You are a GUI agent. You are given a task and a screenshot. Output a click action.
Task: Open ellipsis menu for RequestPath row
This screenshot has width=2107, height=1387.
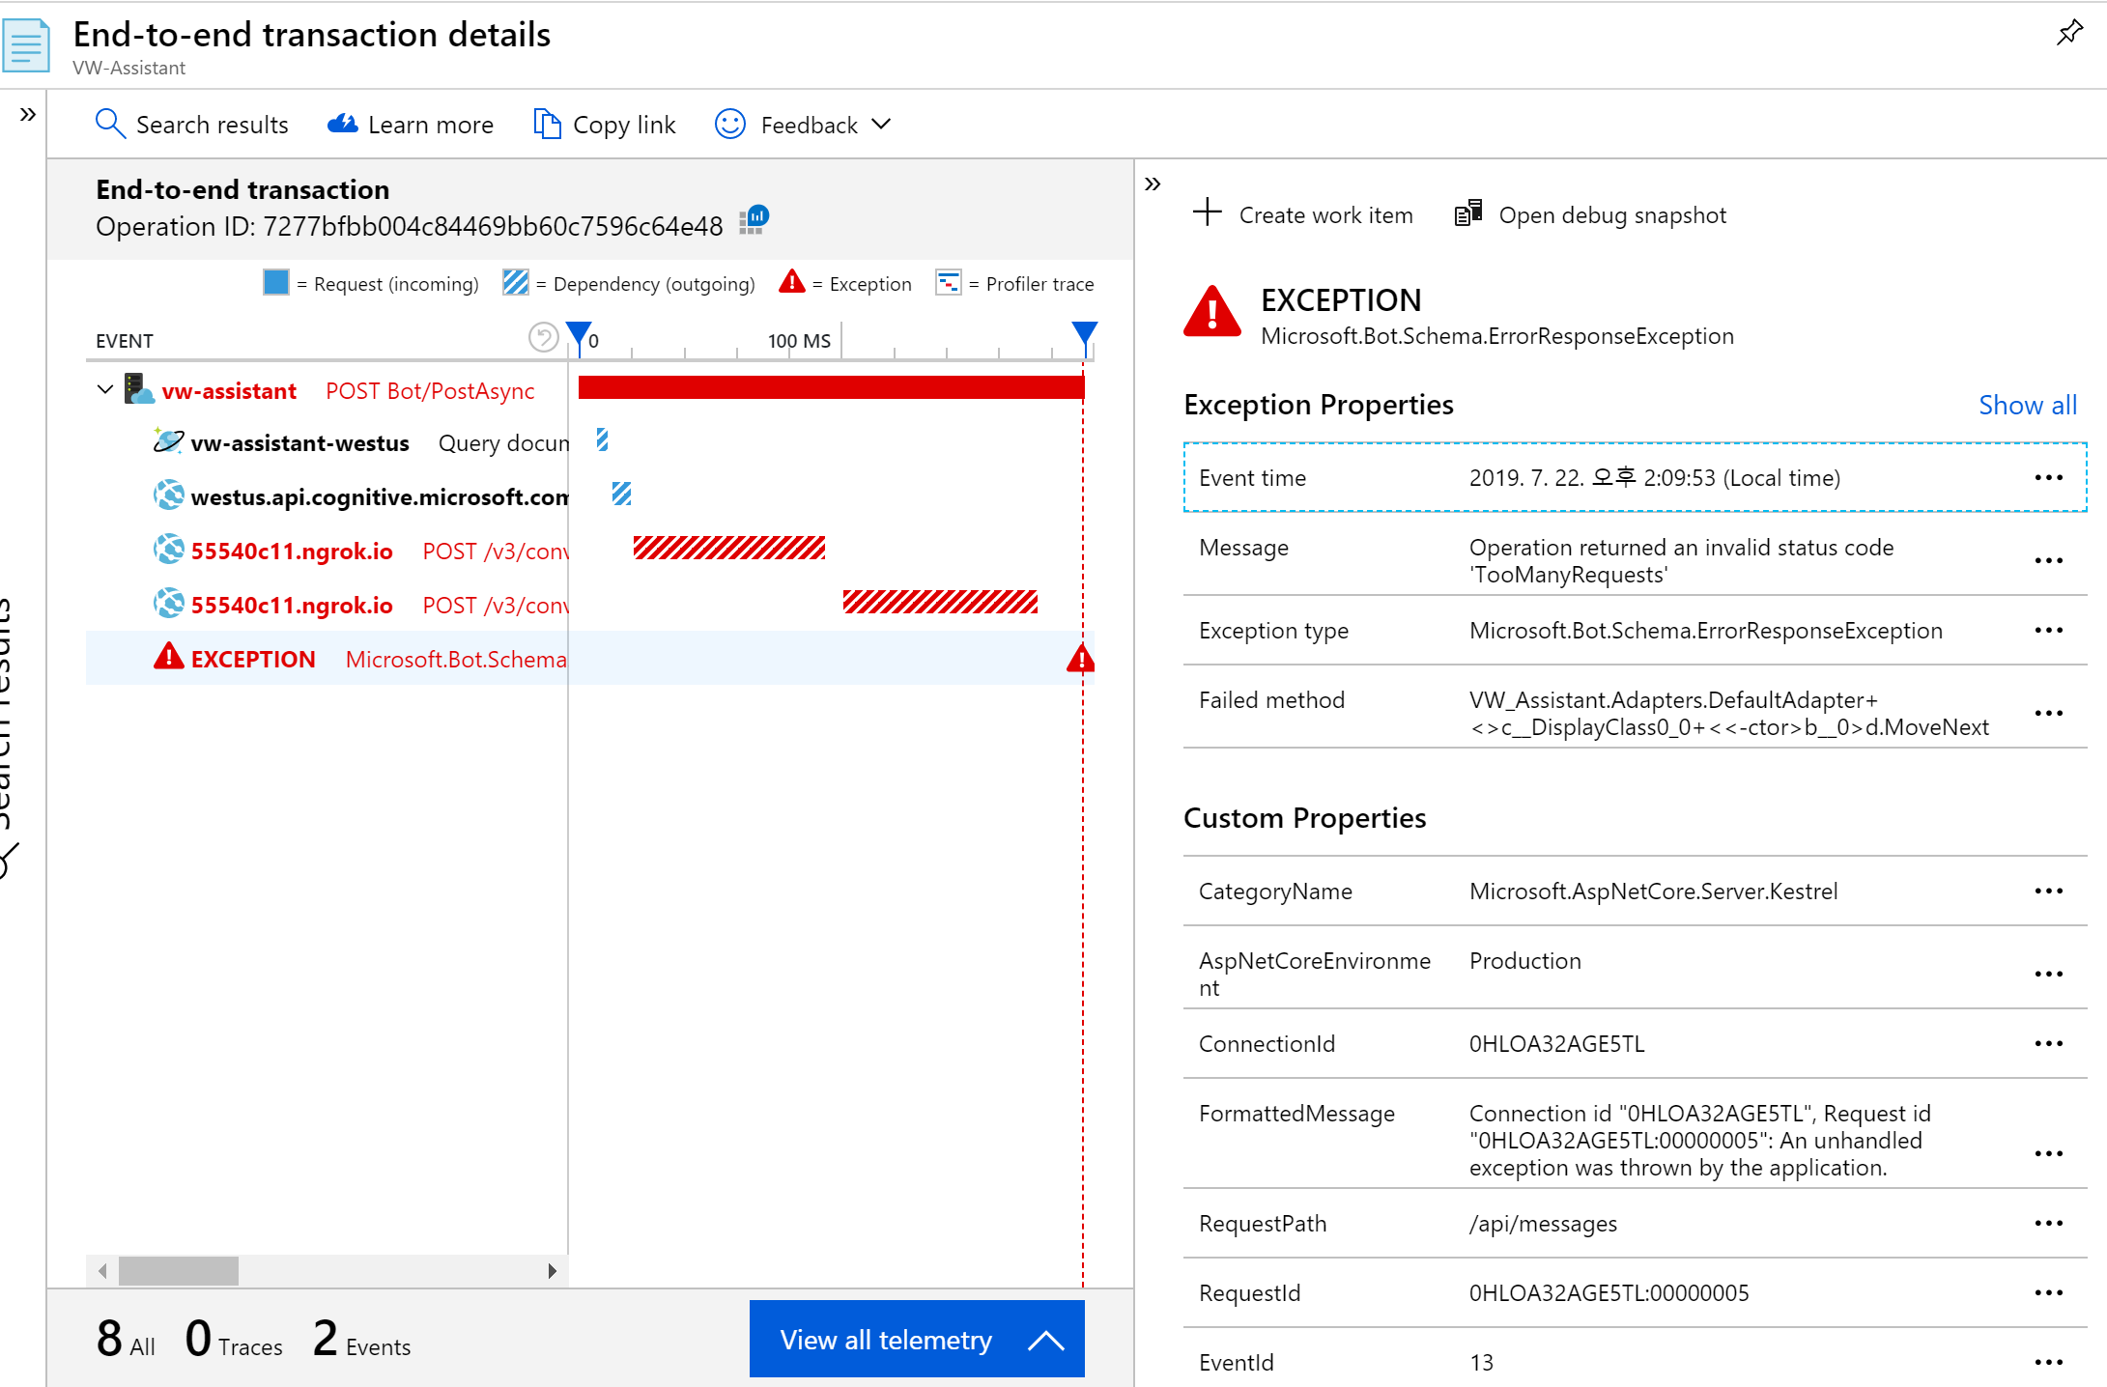coord(2048,1223)
